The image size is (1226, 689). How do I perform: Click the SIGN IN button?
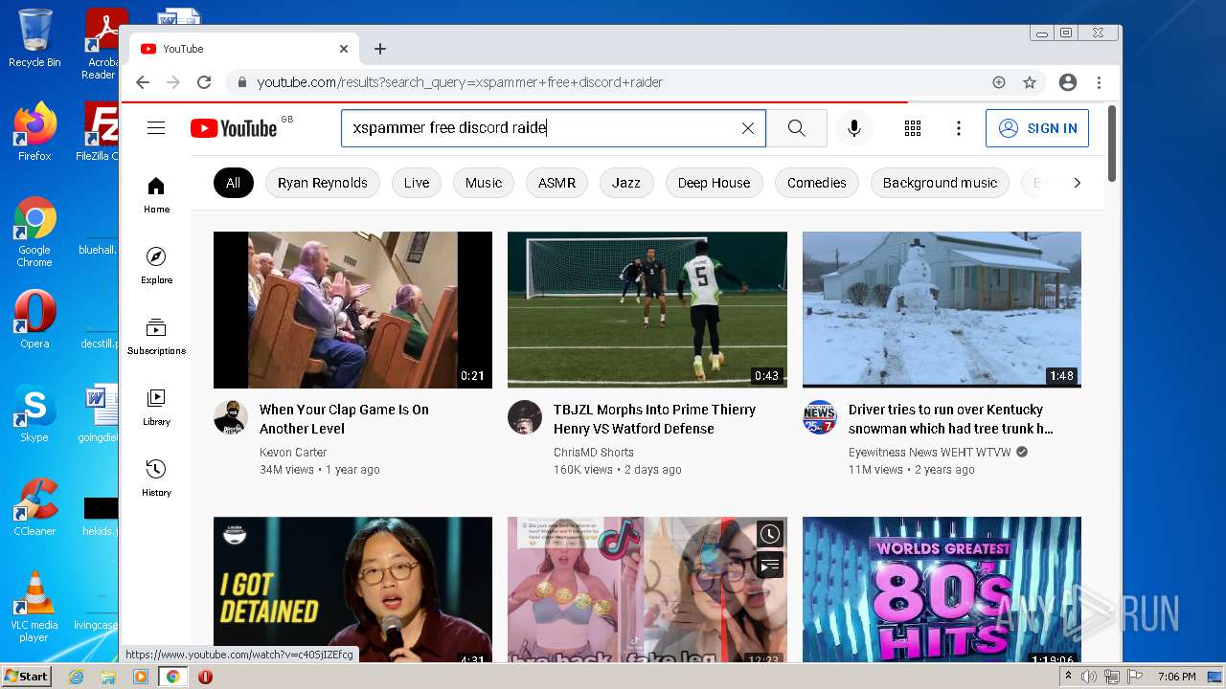(1037, 128)
